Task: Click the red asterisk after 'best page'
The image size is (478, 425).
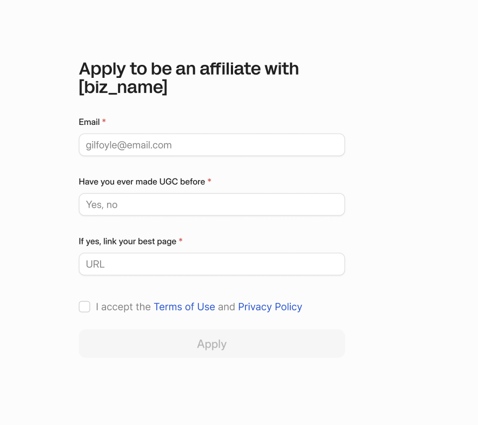Action: pyautogui.click(x=181, y=241)
